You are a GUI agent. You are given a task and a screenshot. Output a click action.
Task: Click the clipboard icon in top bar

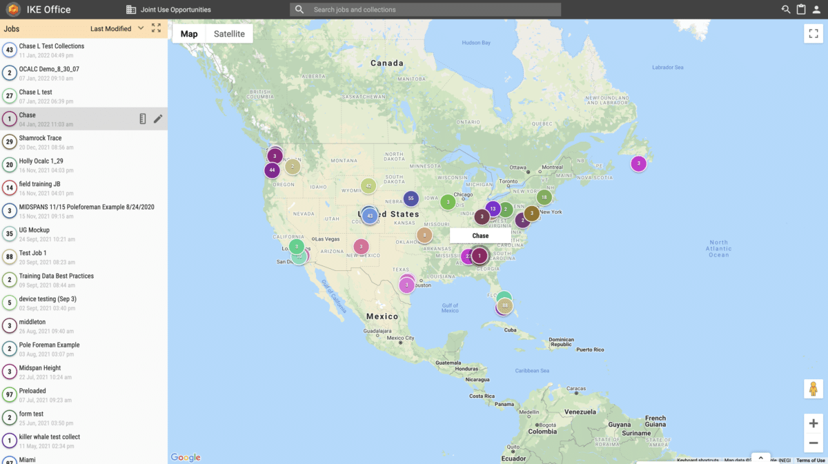pyautogui.click(x=801, y=10)
